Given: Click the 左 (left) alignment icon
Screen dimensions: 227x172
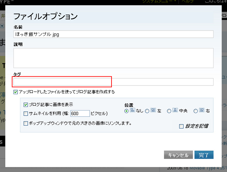Looking at the screenshot, I should (153, 111).
